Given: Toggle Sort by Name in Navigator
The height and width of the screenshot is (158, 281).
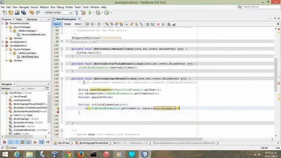Looking at the screenshot, I should click(x=41, y=142).
